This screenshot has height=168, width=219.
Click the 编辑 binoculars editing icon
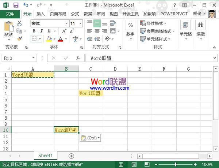coord(200,29)
